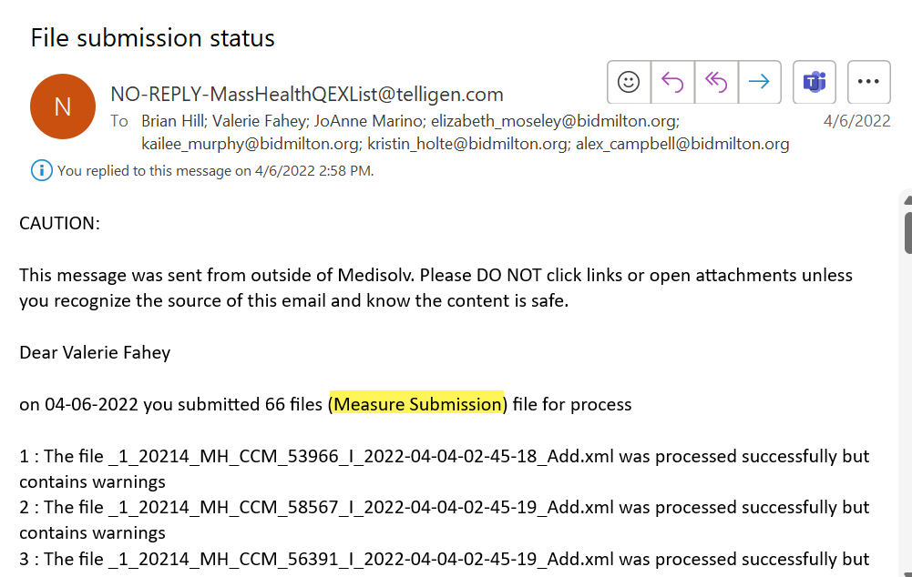Open the More actions ellipsis menu
The image size is (912, 577).
869,82
